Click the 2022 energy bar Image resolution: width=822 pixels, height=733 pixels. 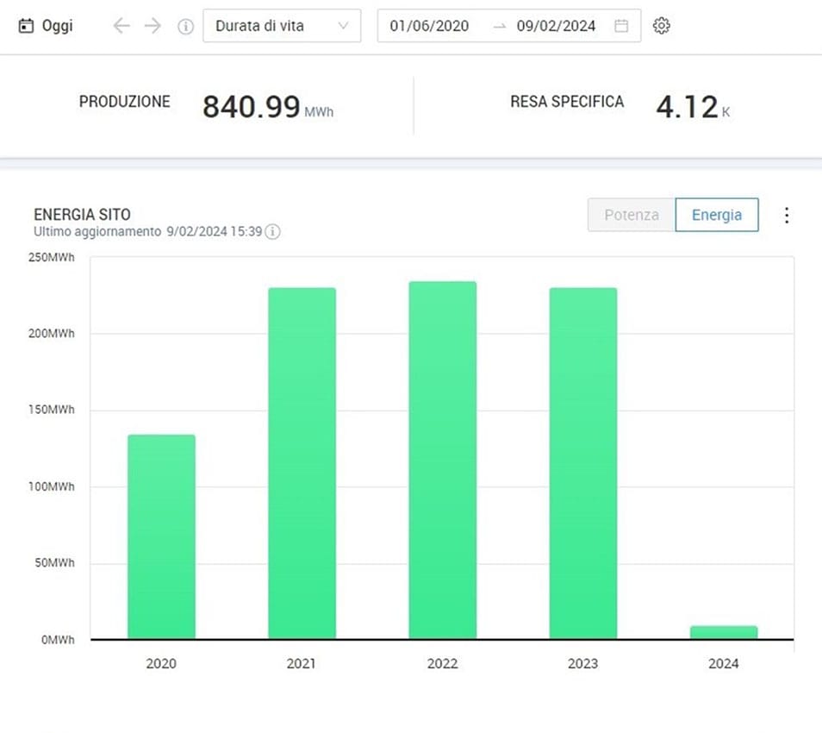click(x=442, y=460)
